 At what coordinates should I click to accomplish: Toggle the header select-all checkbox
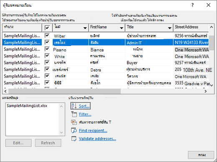tap(47, 28)
